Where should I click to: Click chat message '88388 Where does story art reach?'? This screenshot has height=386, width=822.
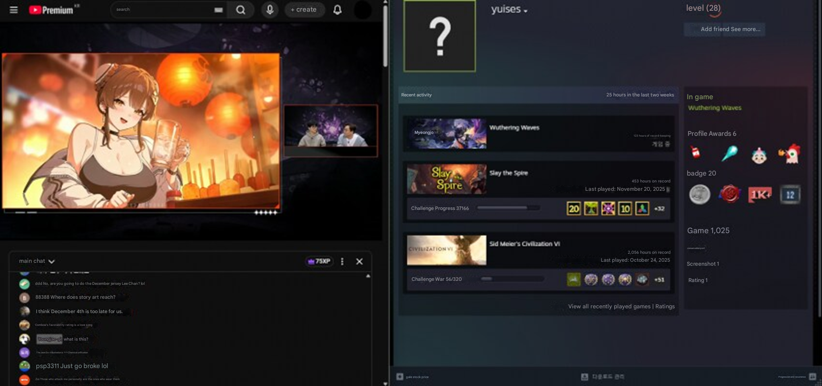(75, 297)
